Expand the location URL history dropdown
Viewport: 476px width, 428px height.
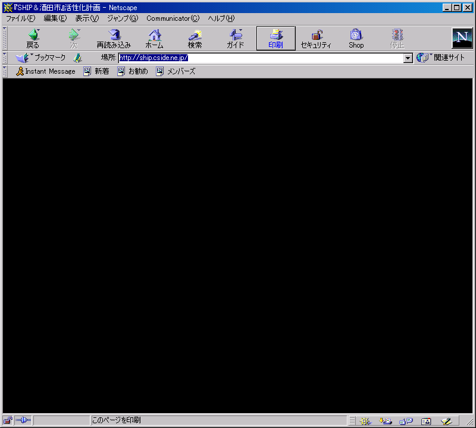click(408, 58)
